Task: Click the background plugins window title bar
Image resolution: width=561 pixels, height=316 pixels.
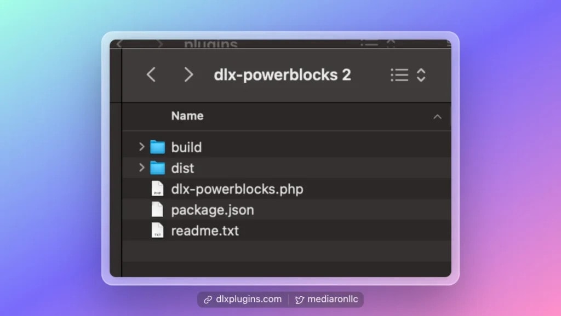Action: click(210, 44)
